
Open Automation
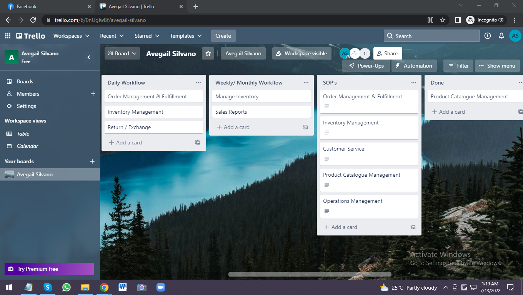pos(414,66)
